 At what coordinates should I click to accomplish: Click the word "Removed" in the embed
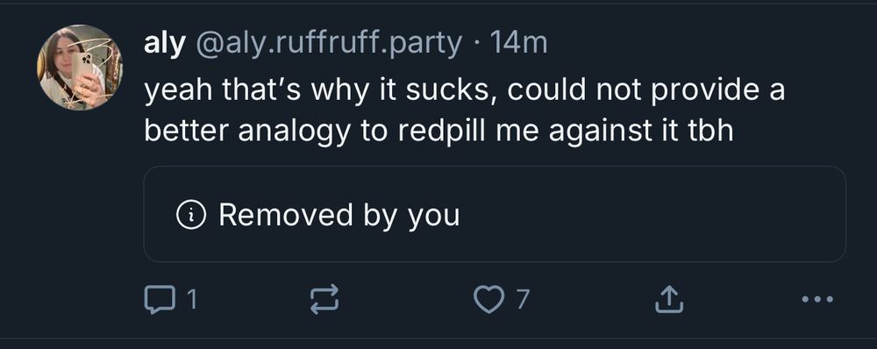click(x=287, y=214)
